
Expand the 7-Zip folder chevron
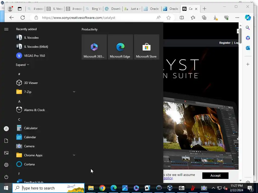pyautogui.click(x=74, y=92)
